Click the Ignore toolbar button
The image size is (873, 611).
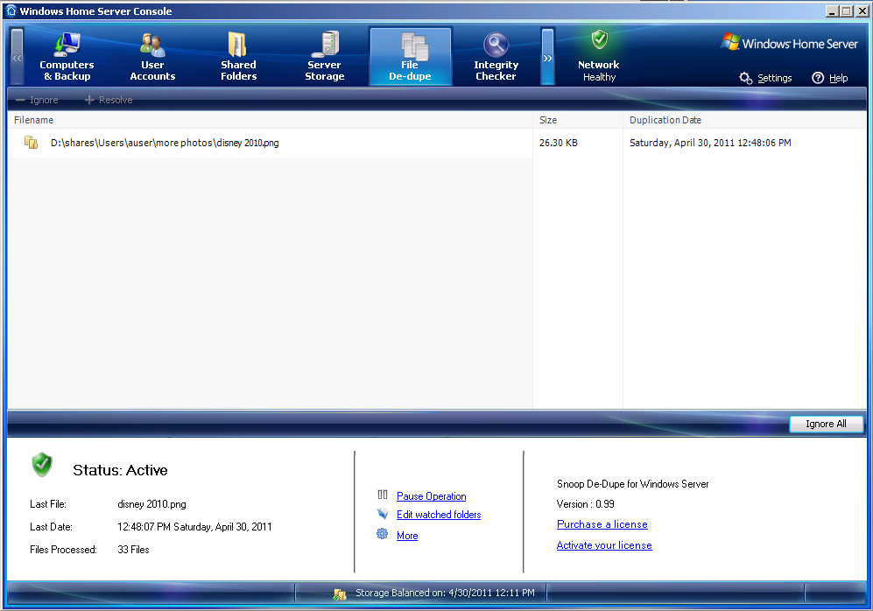tap(37, 100)
